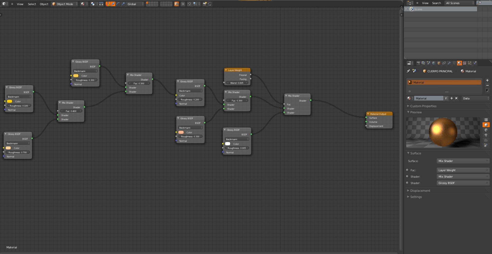Toggle the 3D manipulator widget
Image resolution: width=492 pixels, height=254 pixels.
click(108, 4)
